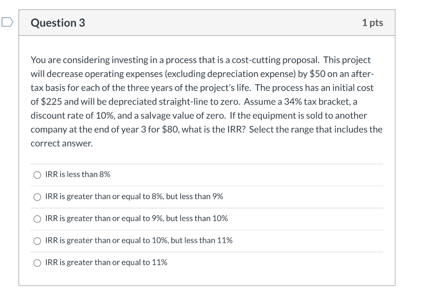The height and width of the screenshot is (305, 429).
Task: Choose radio for IRR between 8% and 9%
Action: [x=38, y=197]
